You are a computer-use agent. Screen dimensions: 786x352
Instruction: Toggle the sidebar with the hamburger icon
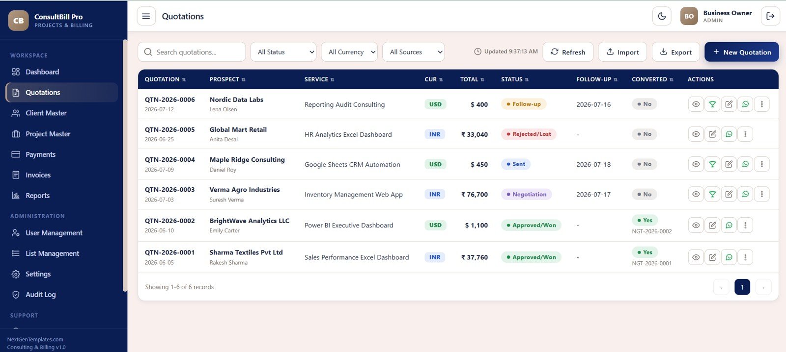click(x=146, y=16)
